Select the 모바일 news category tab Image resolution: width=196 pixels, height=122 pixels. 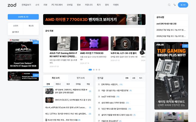click(x=78, y=84)
